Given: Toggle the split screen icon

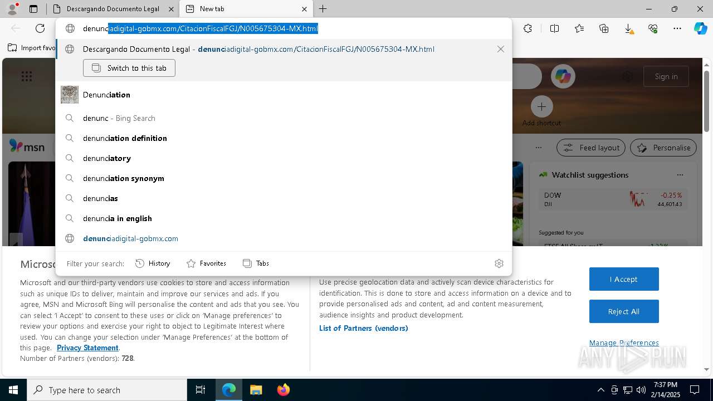Looking at the screenshot, I should (x=554, y=28).
